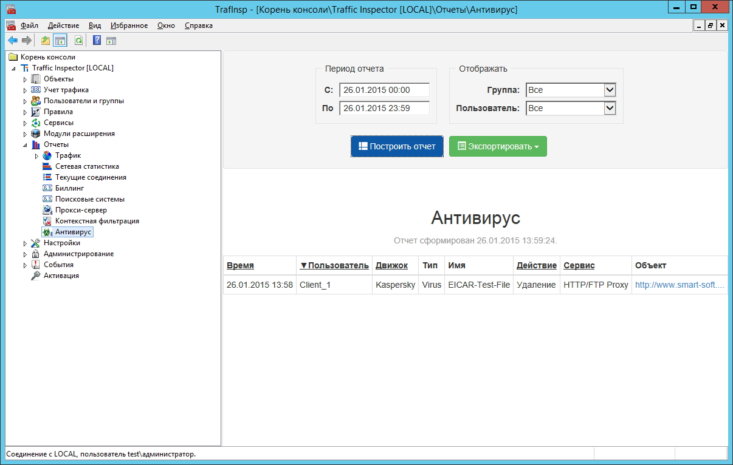Click the Refresh toolbar icon
Viewport: 733px width, 465px height.
(x=78, y=41)
